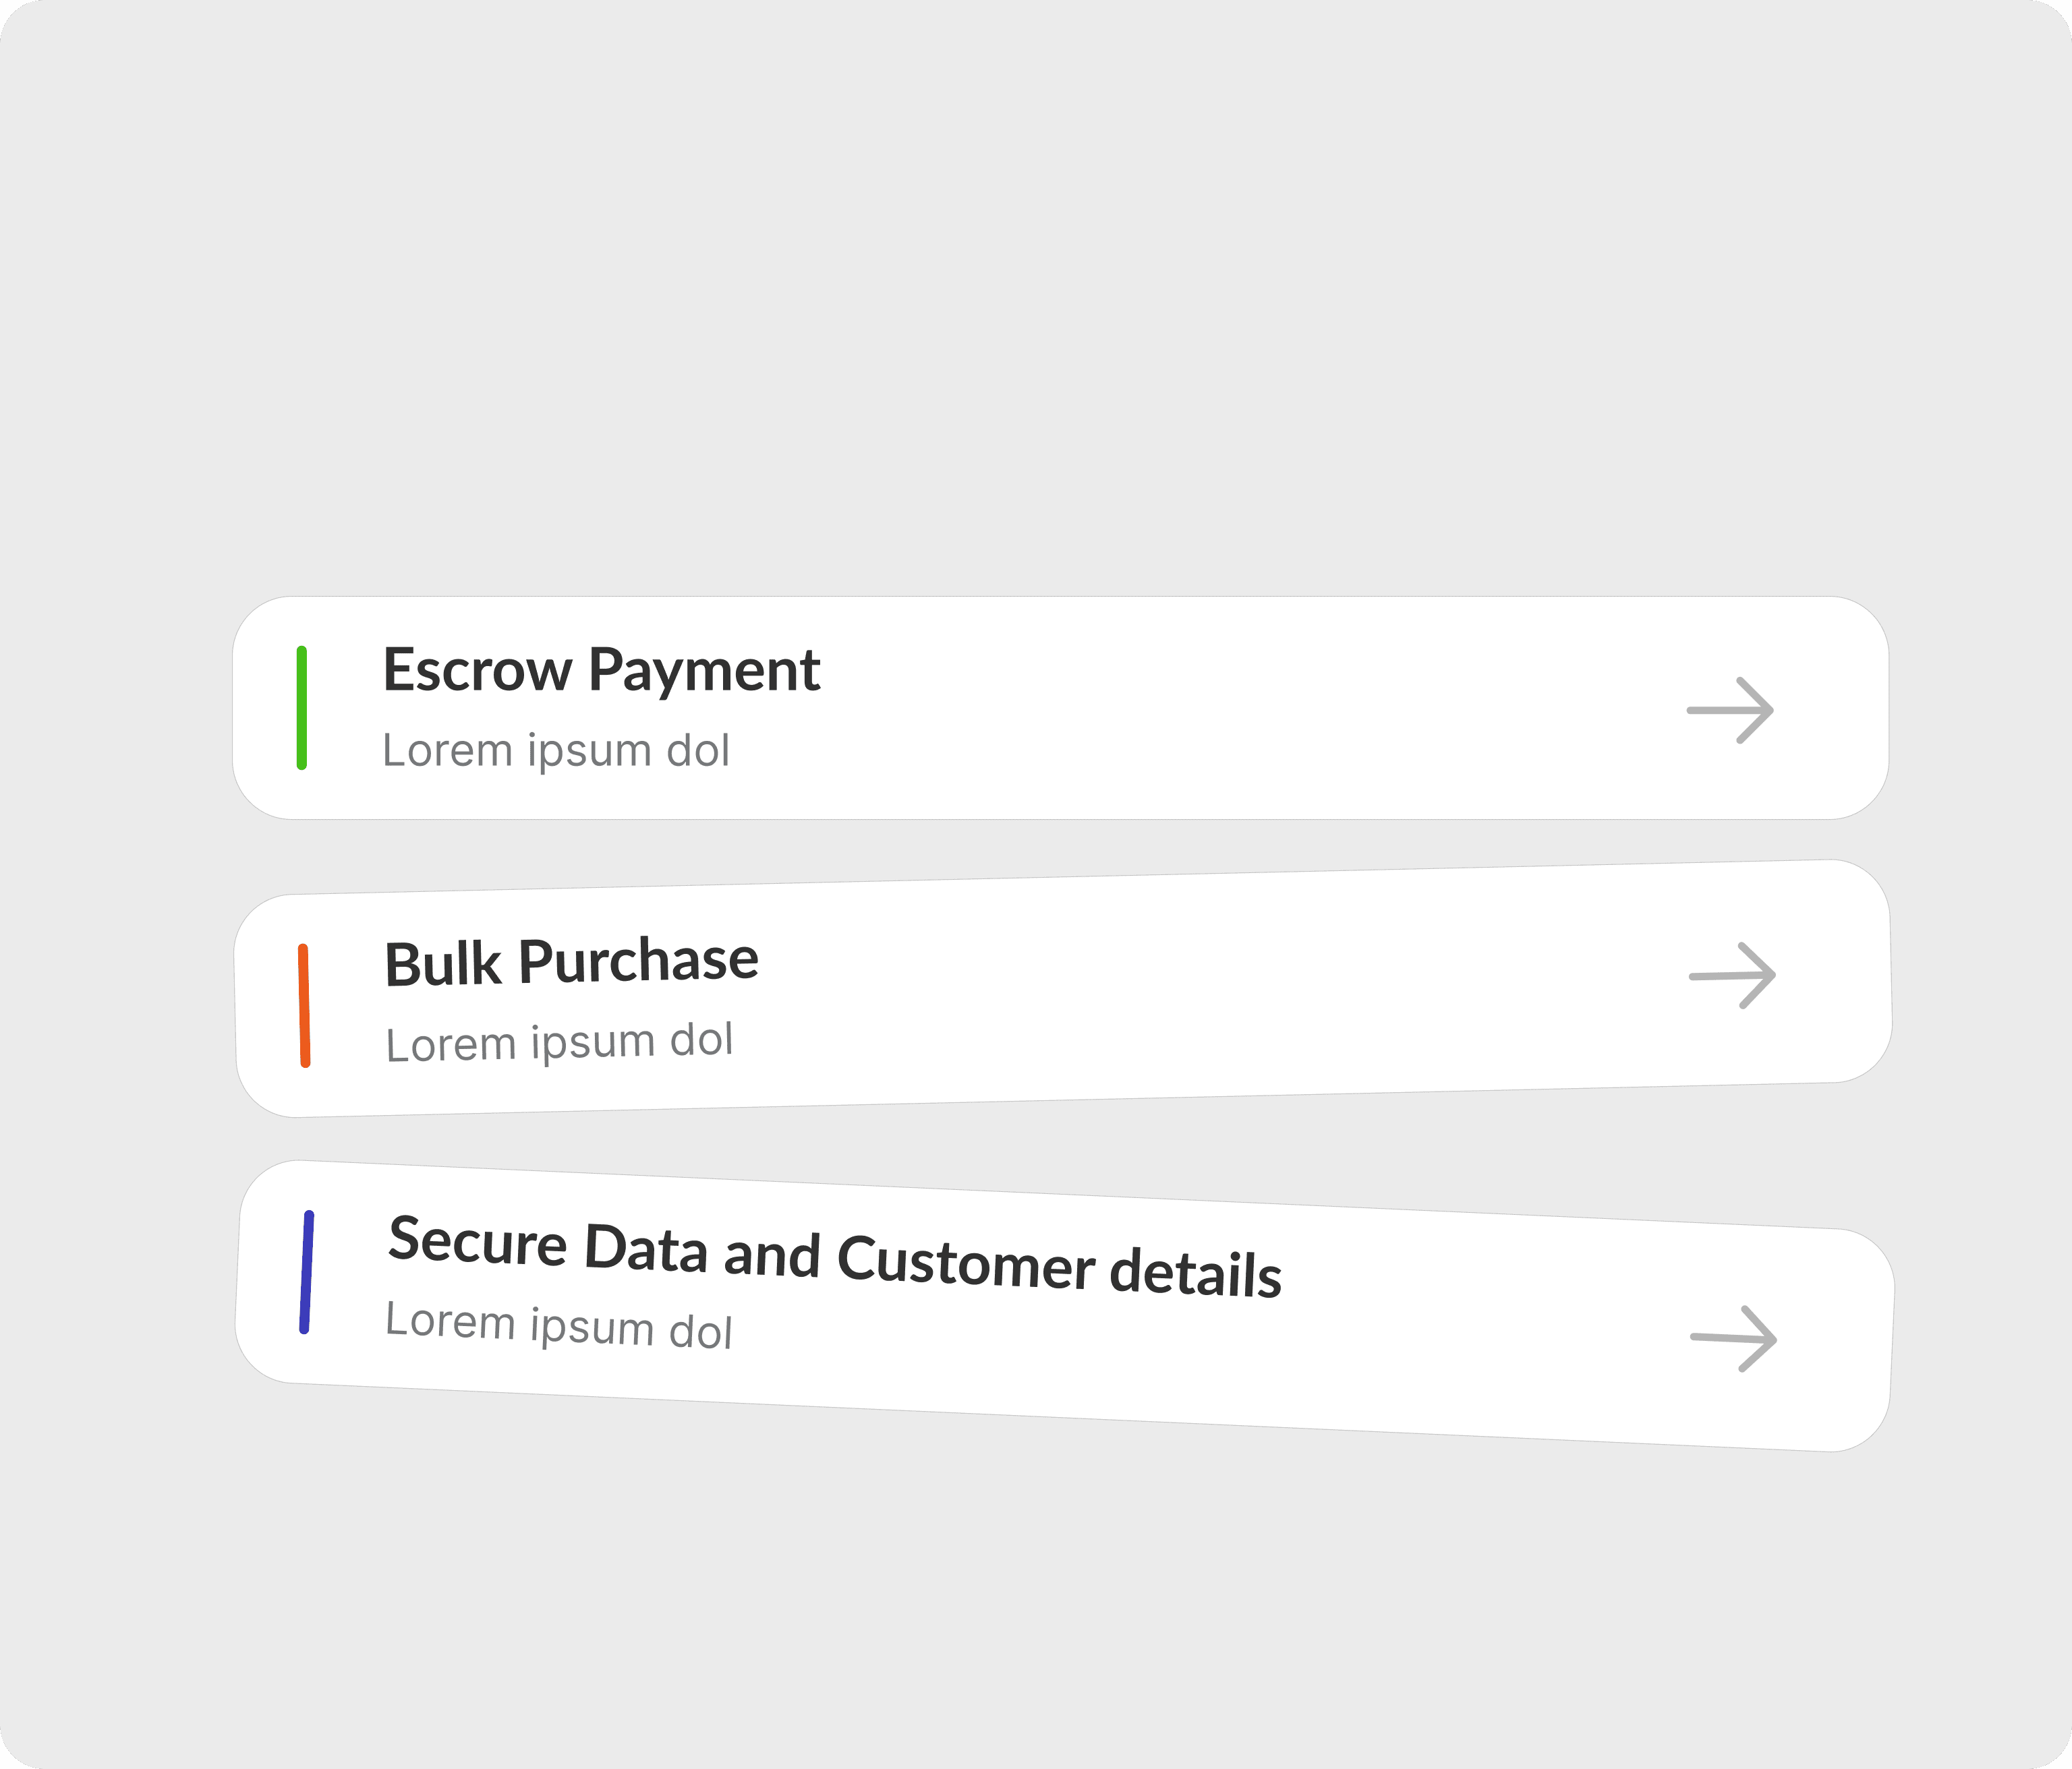This screenshot has width=2072, height=1769.
Task: Click the arrow on Escrow Payment card
Action: click(1730, 710)
